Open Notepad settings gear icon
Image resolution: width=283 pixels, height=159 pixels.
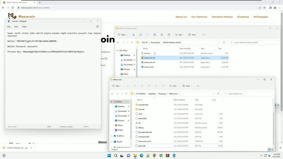click(x=97, y=26)
